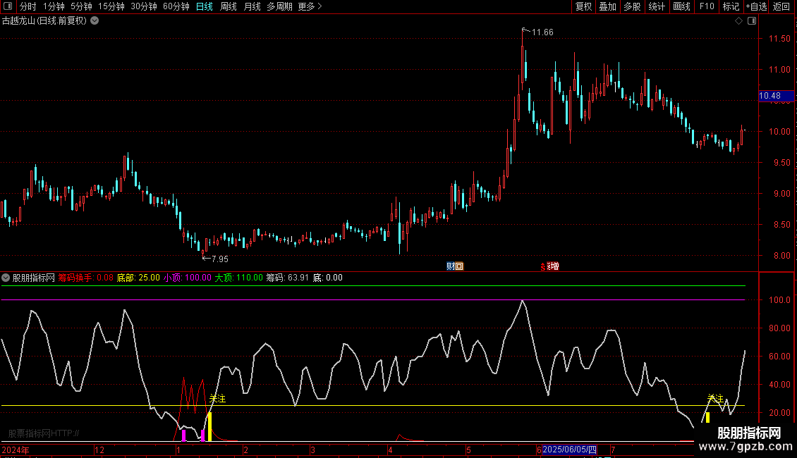Click the 11.66 high price label
The image size is (797, 458).
pyautogui.click(x=542, y=32)
